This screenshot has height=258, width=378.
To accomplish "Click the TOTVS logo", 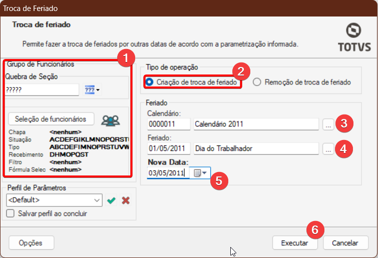I will point(354,37).
